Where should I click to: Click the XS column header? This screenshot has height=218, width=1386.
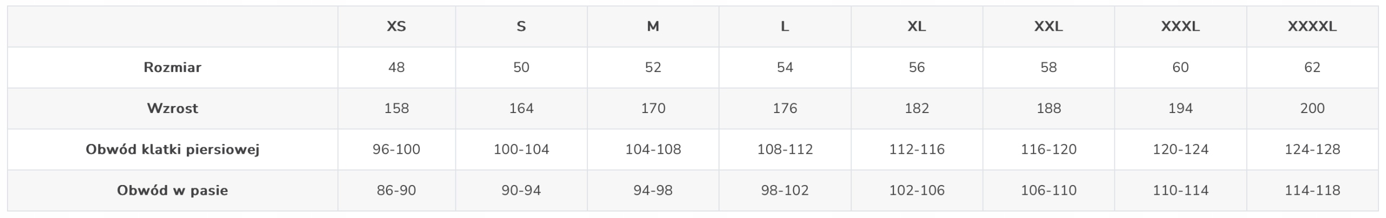(x=396, y=27)
